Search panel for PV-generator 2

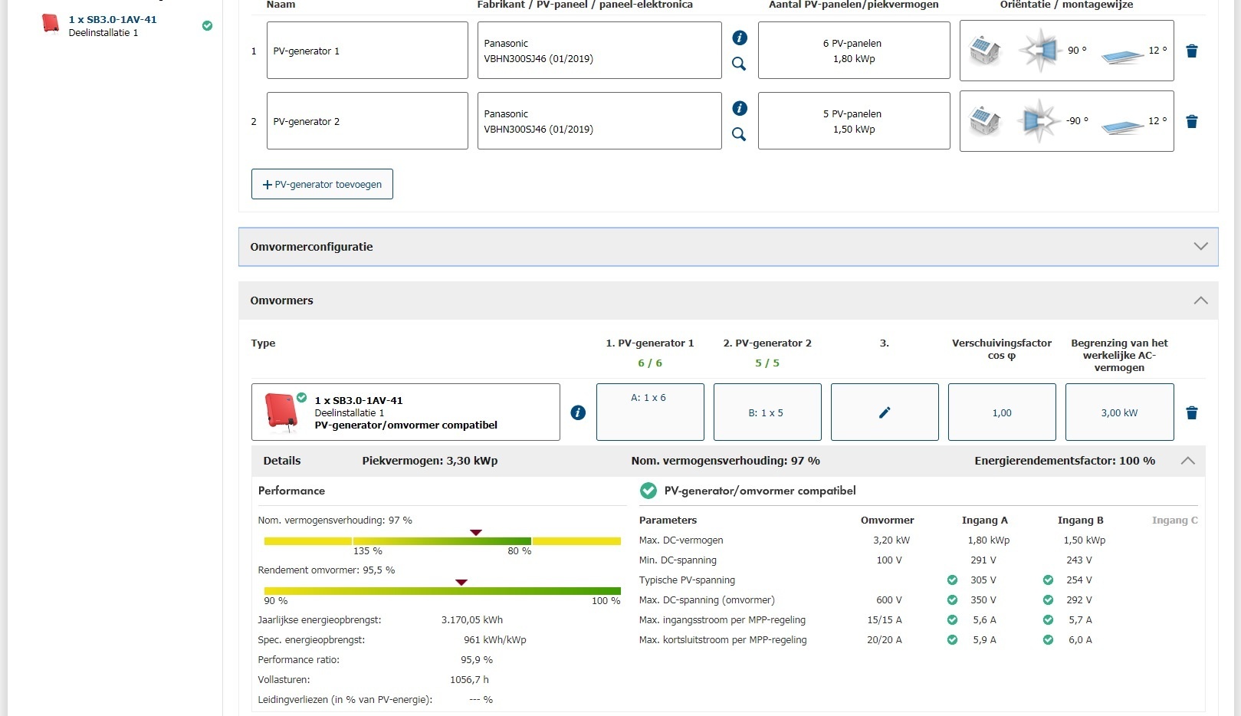pos(739,134)
